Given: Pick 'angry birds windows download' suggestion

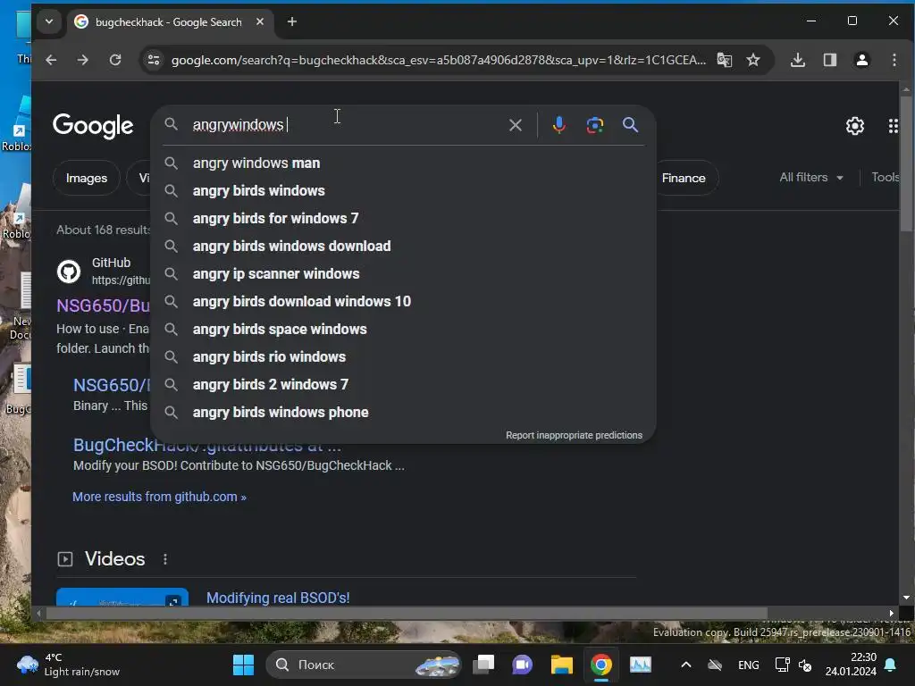Looking at the screenshot, I should tap(403, 247).
